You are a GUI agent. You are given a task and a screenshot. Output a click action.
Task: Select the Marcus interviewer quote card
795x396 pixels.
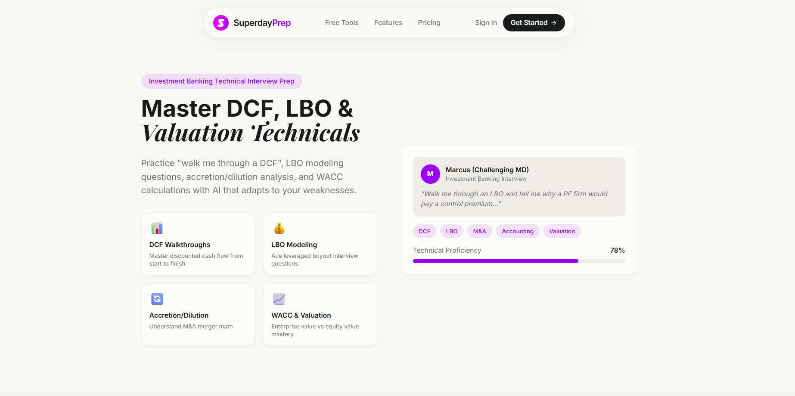(519, 187)
